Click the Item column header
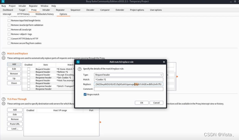 pyautogui.click(x=45, y=65)
